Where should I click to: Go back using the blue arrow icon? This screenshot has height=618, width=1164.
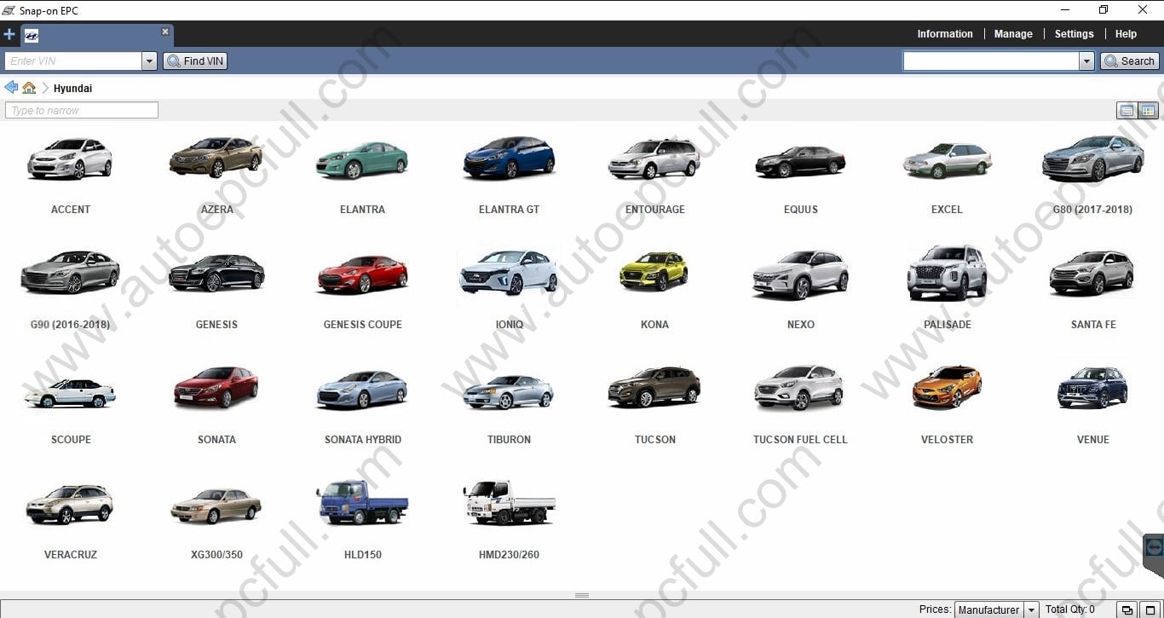[11, 88]
